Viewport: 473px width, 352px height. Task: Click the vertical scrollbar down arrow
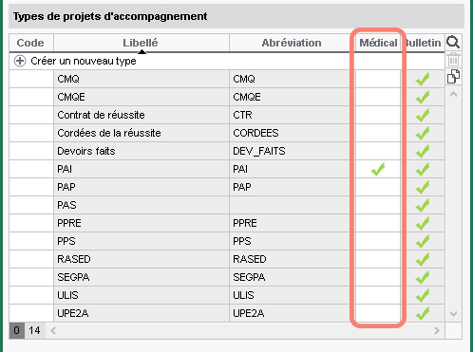453,314
